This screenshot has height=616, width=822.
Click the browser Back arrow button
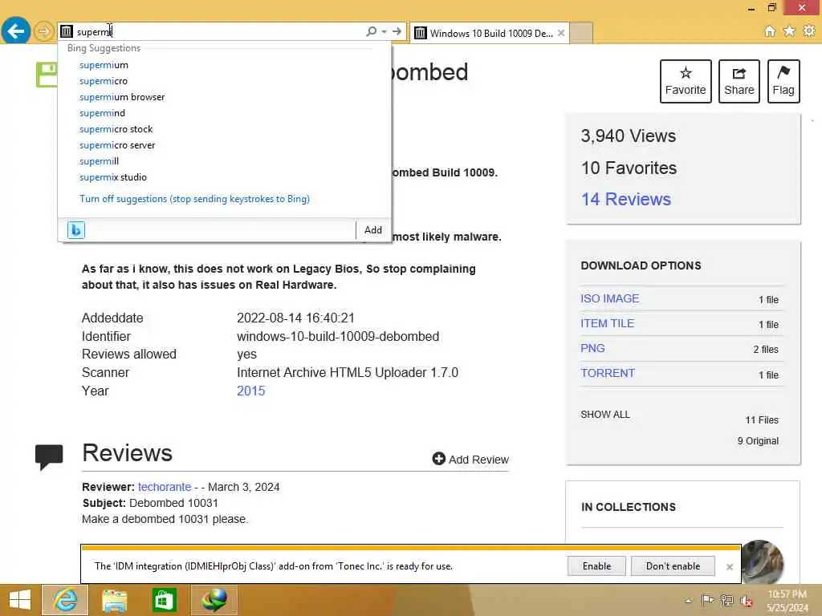coord(16,31)
